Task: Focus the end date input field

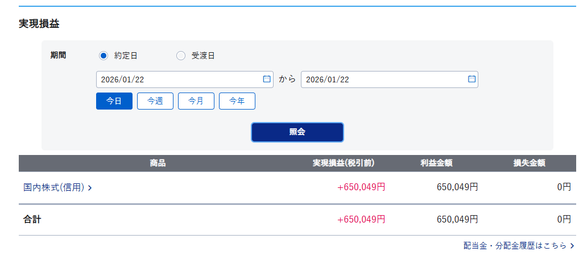Action: pyautogui.click(x=381, y=79)
